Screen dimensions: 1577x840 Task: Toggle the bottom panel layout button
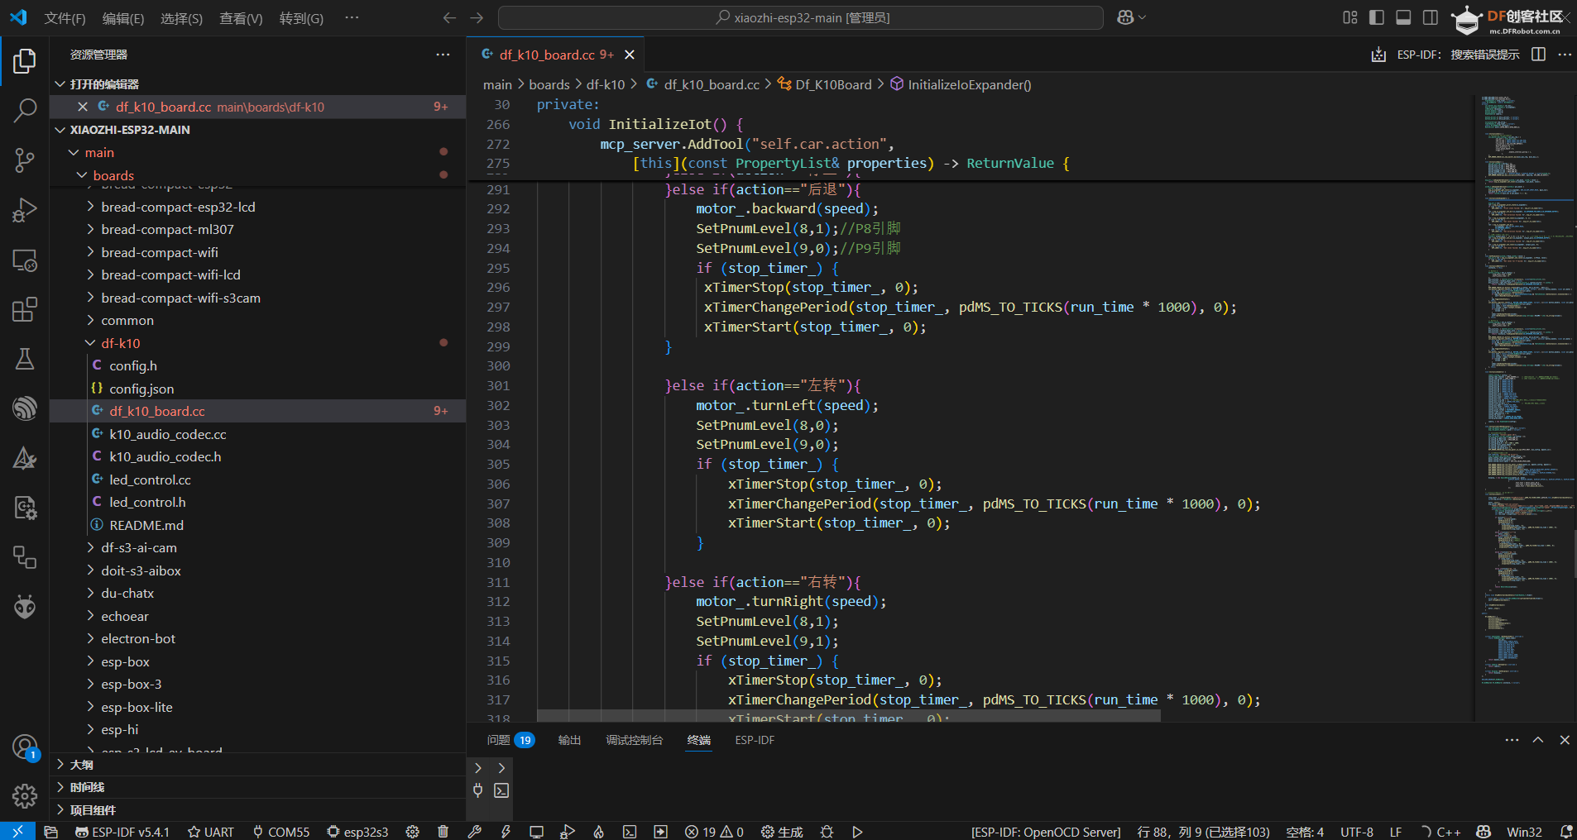1403,17
